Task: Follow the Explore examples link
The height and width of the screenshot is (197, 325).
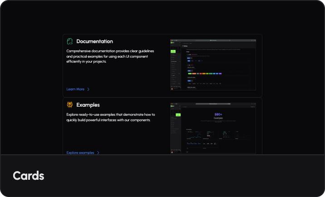Action: 80,153
